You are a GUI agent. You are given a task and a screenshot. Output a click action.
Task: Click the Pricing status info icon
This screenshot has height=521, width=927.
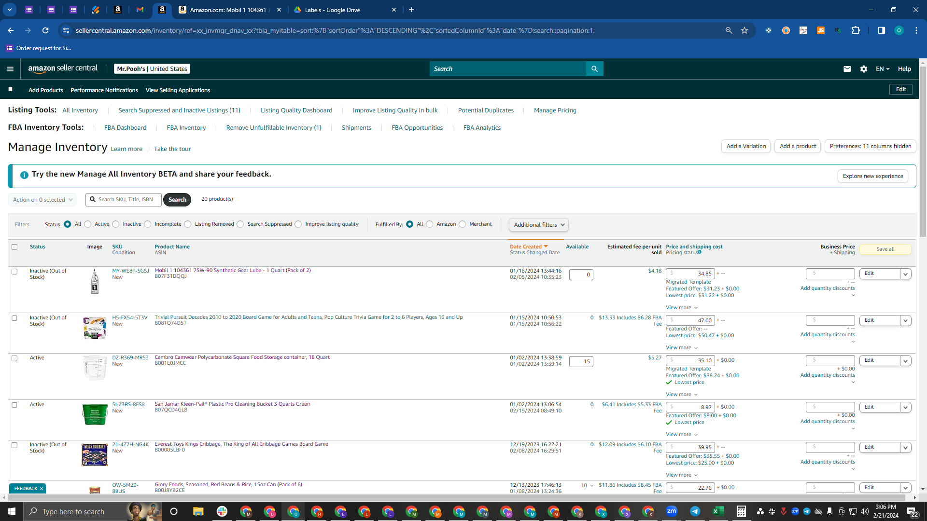coord(700,252)
